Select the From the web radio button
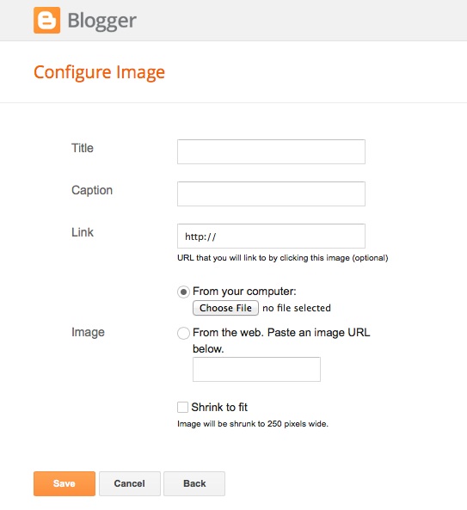Image resolution: width=467 pixels, height=510 pixels. point(183,333)
